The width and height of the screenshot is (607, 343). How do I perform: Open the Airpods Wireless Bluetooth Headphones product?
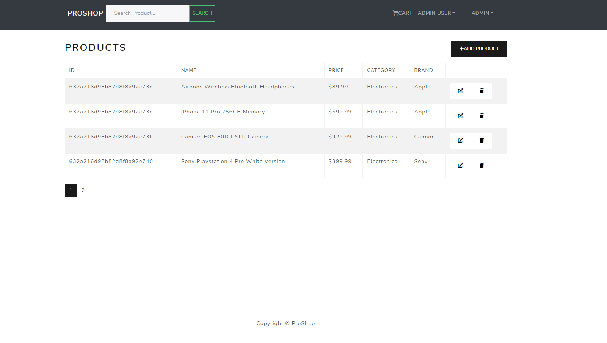(x=237, y=87)
